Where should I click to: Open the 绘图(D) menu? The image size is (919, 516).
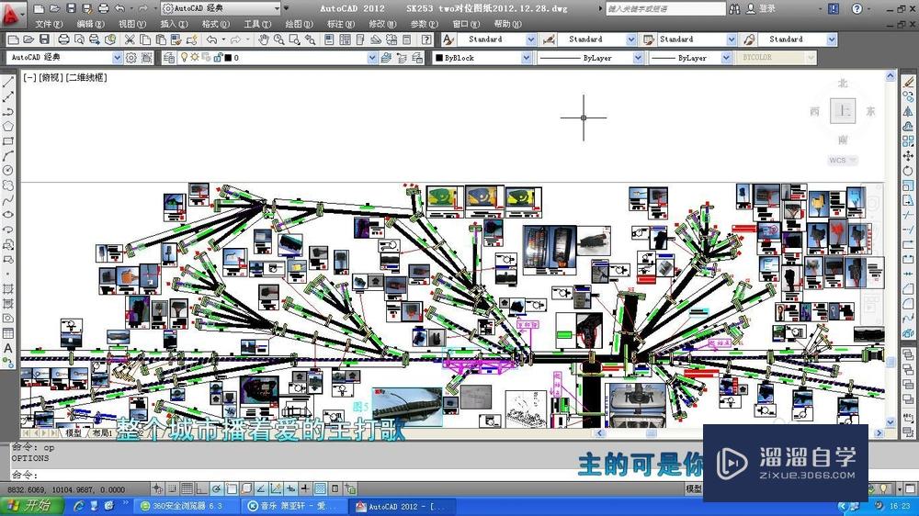click(299, 24)
